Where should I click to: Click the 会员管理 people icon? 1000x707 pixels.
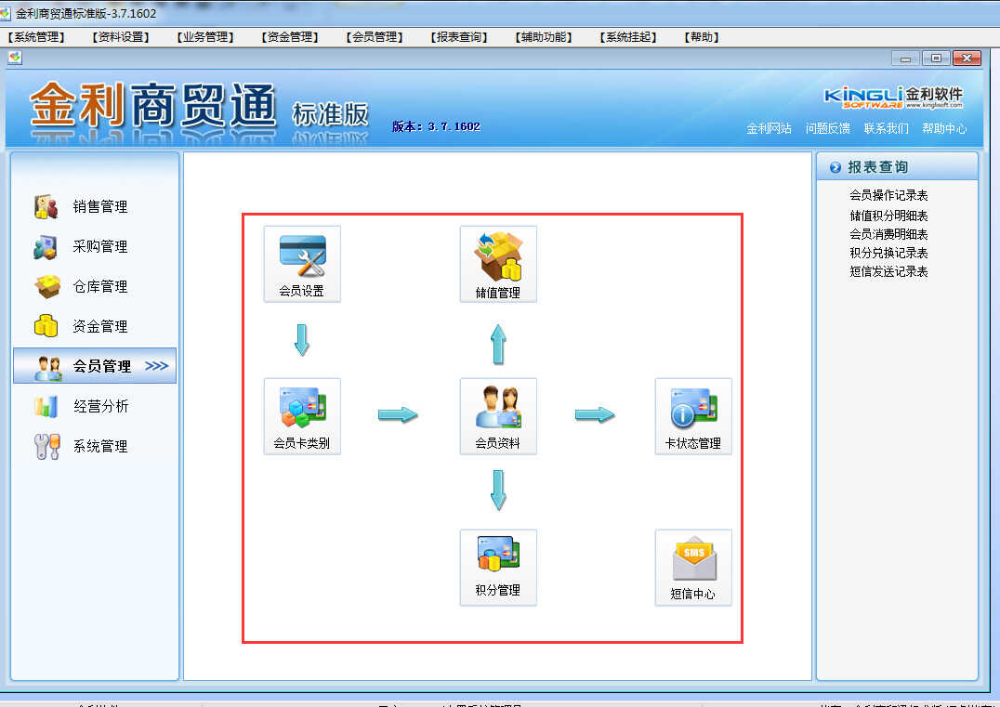pyautogui.click(x=48, y=367)
